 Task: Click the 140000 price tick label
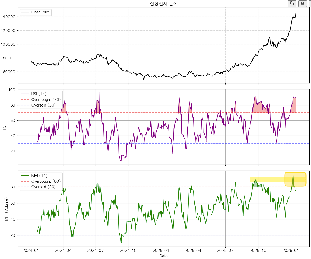(x=8, y=17)
